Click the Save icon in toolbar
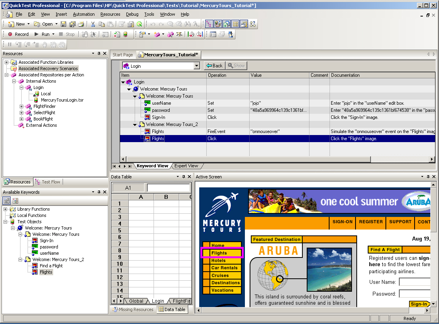Screen dimensions: 439x324 [x=63, y=24]
